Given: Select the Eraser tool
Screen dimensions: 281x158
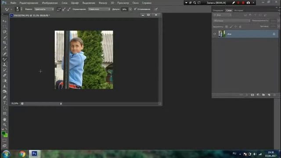Looking at the screenshot, I should click(x=4, y=75).
